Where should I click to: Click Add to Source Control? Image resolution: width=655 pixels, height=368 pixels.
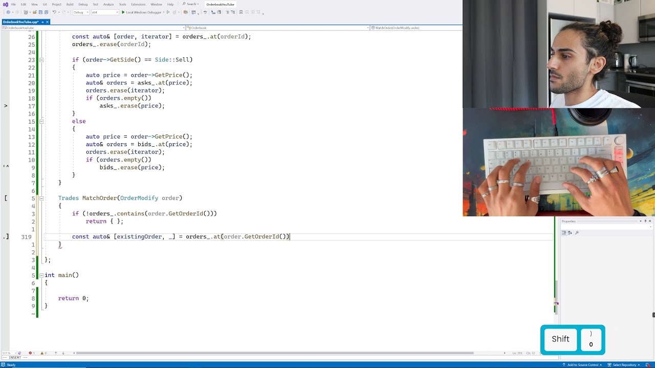[582, 365]
